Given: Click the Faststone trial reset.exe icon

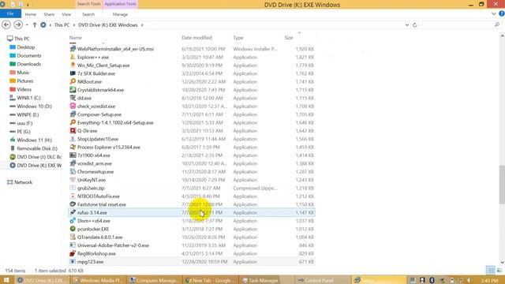Looking at the screenshot, I should (73, 204).
